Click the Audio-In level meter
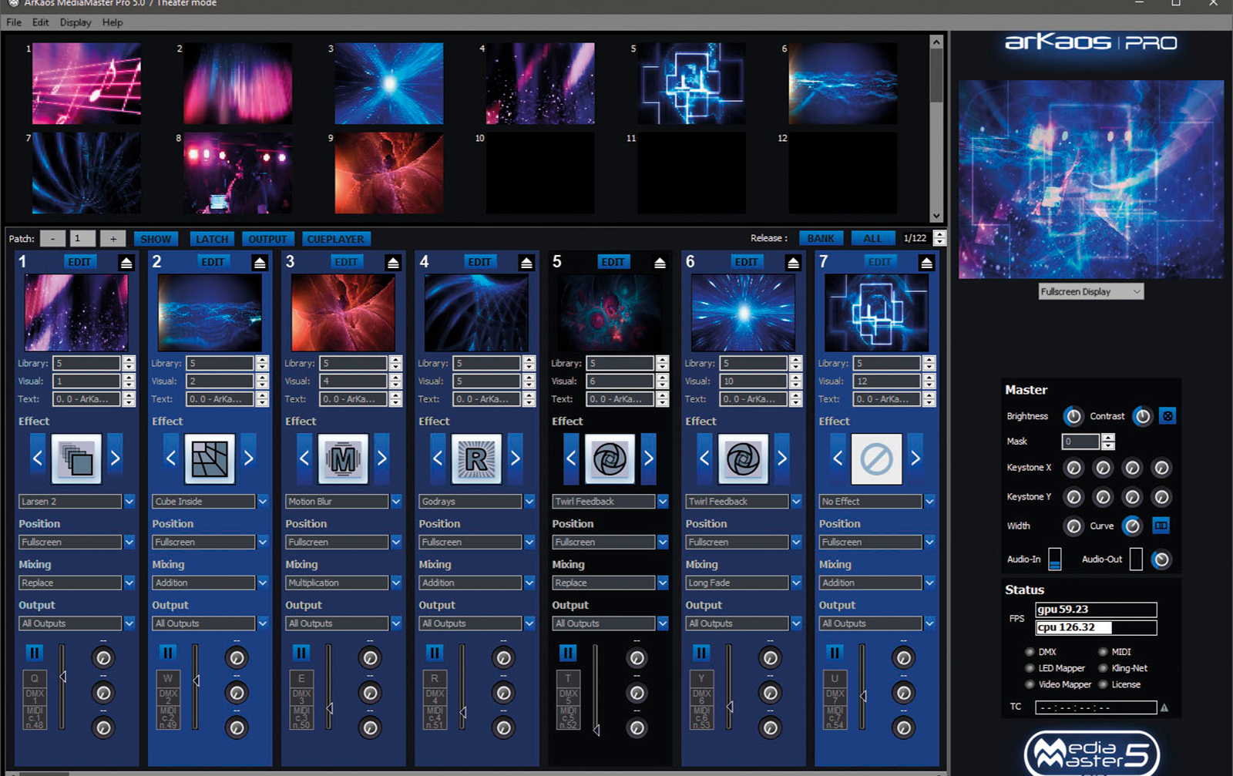Image resolution: width=1233 pixels, height=776 pixels. click(1055, 559)
